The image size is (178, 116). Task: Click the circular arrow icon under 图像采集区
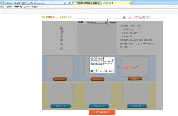point(62,49)
